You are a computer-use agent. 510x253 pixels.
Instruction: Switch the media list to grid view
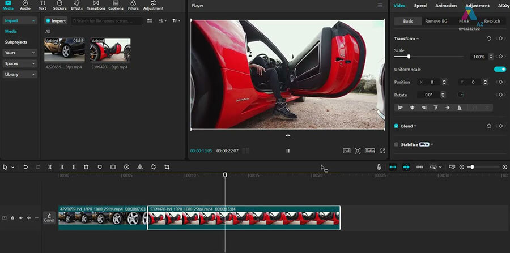point(150,21)
